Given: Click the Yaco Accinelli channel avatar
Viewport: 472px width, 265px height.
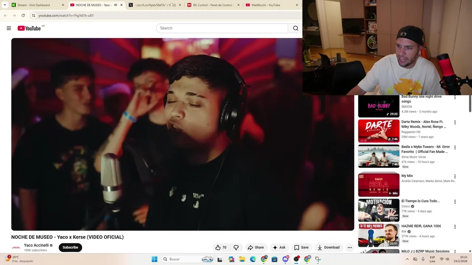Looking at the screenshot, I should (16, 248).
